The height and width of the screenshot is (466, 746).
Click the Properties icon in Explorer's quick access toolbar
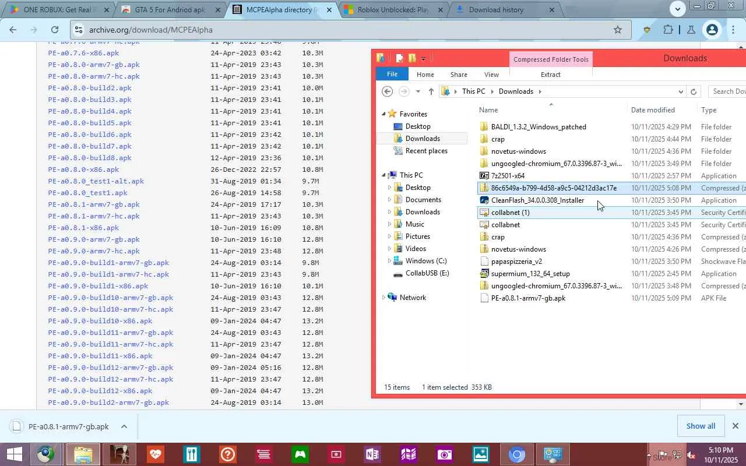(399, 58)
